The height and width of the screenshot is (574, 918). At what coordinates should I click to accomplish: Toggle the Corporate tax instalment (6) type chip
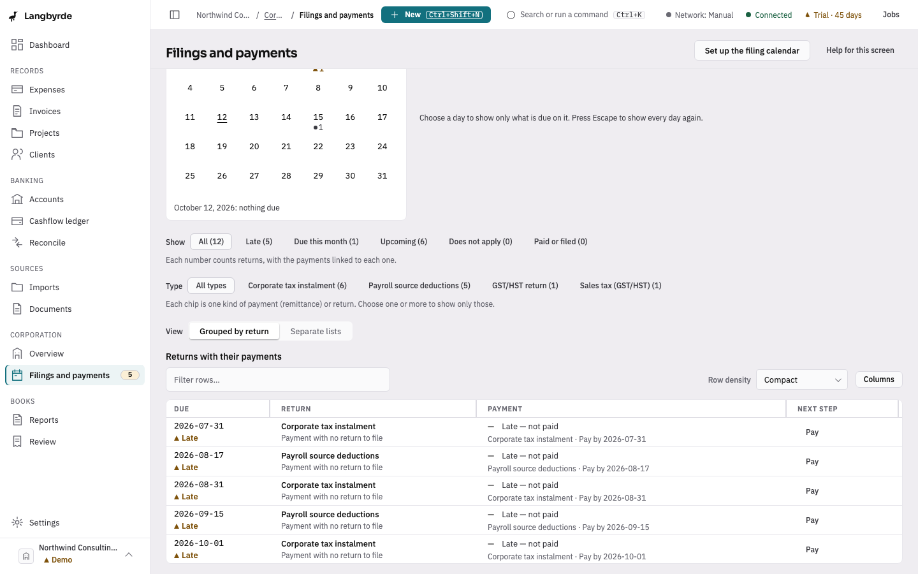(x=297, y=286)
